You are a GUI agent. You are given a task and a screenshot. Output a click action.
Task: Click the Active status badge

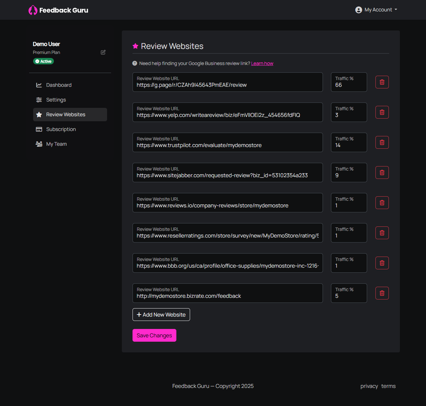44,61
